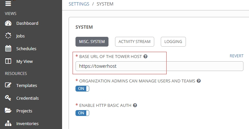This screenshot has height=129, width=249.
Task: Click Settings breadcrumb link
Action: [79, 4]
